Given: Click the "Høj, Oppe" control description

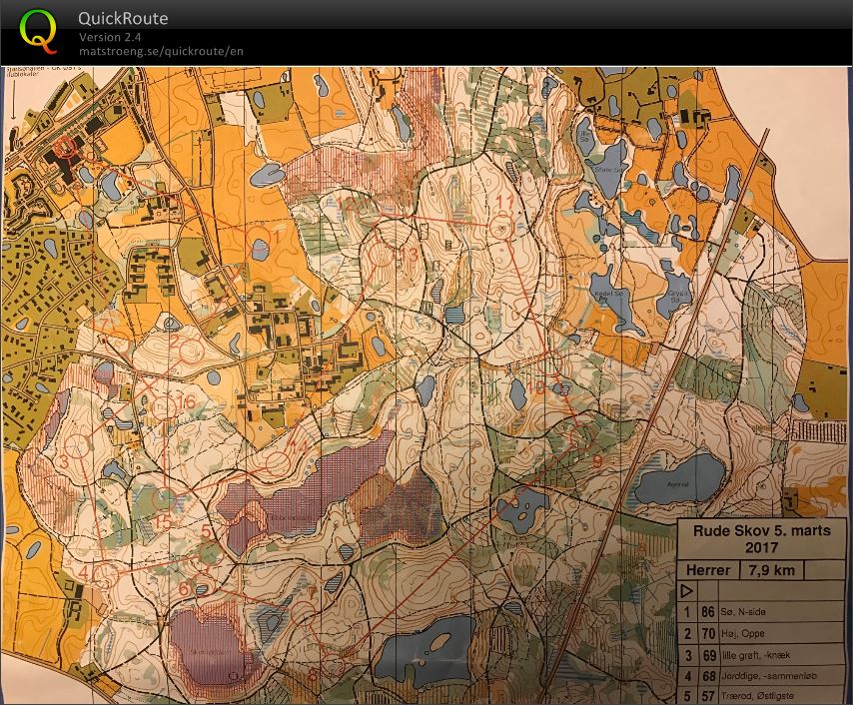Looking at the screenshot, I should pyautogui.click(x=742, y=633).
